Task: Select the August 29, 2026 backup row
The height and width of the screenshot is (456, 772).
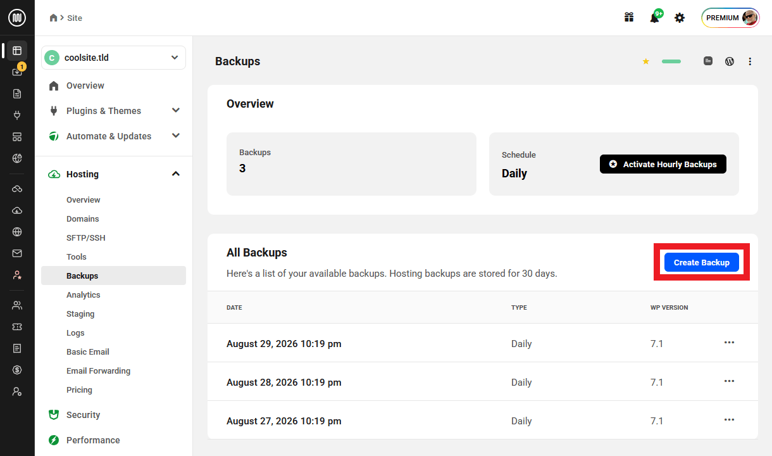Action: (x=483, y=343)
